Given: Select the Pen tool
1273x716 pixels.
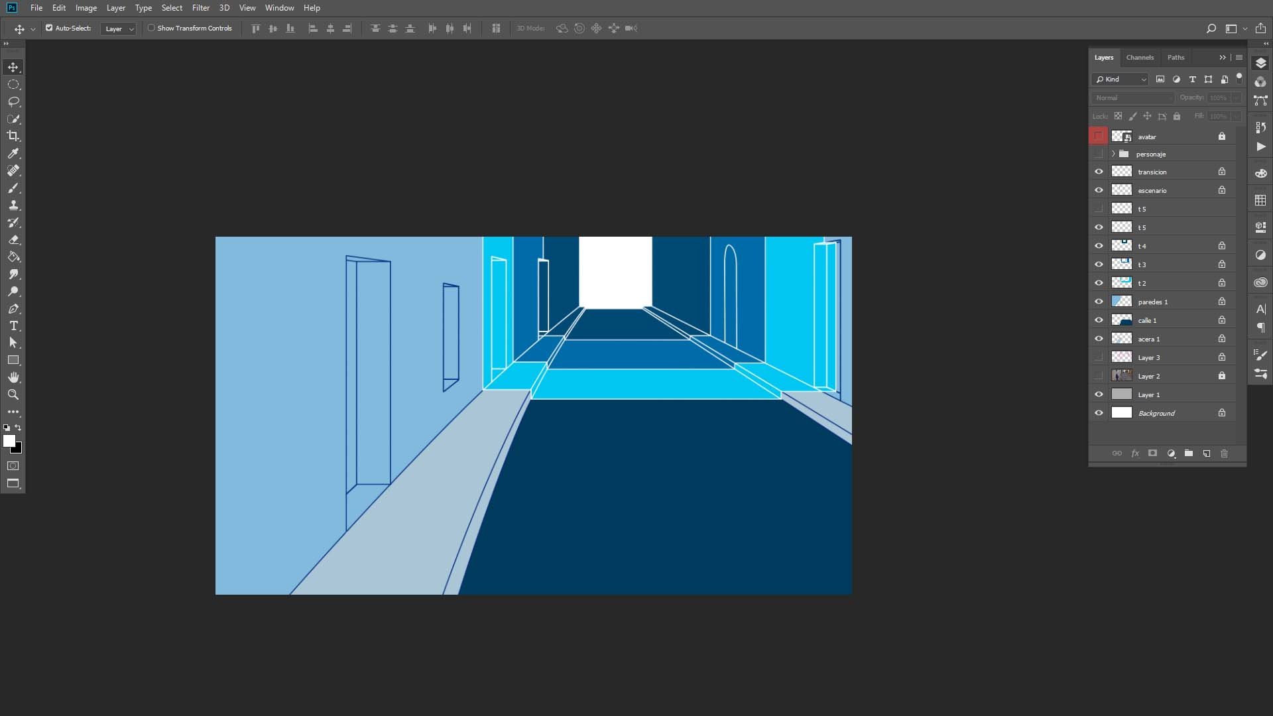Looking at the screenshot, I should point(13,308).
